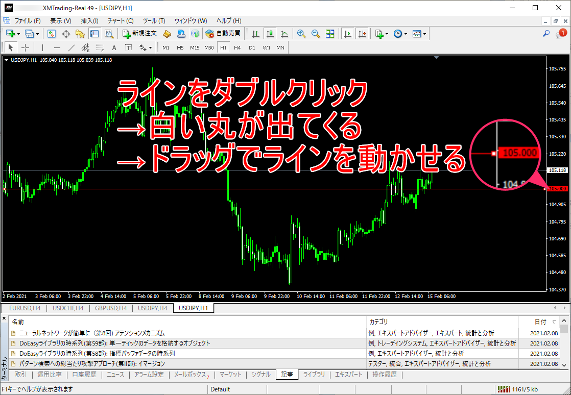The image size is (571, 395).
Task: Close the terminal panel with X
Action: click(5, 318)
